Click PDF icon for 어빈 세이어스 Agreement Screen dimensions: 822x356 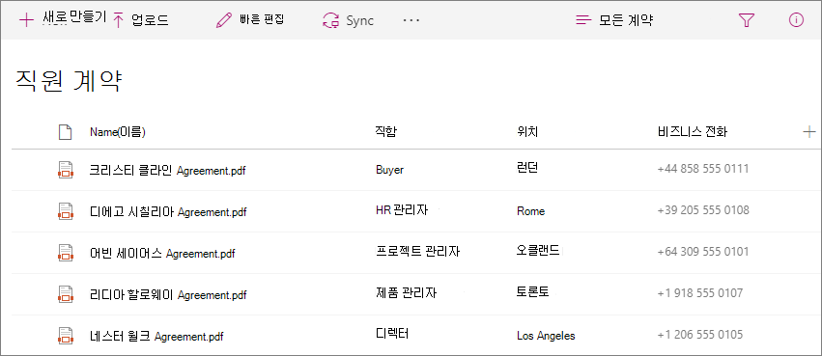point(65,253)
